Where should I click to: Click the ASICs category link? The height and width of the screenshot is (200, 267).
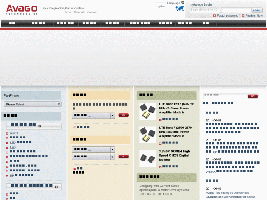14,133
